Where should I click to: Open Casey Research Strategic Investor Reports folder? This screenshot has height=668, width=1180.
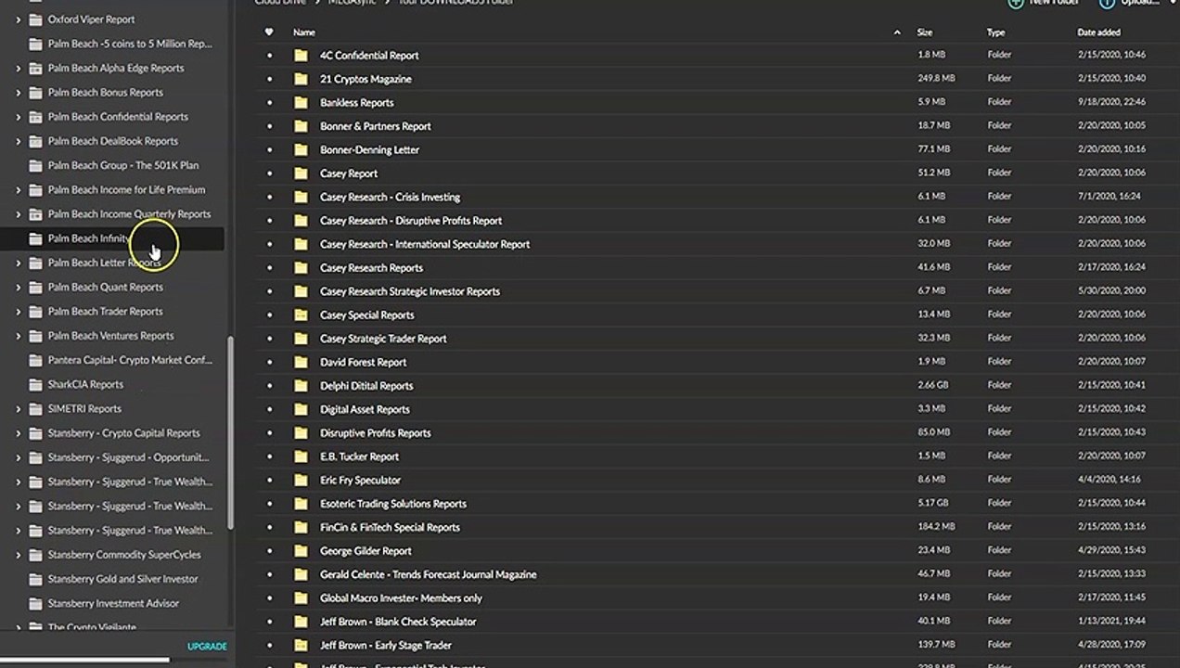tap(410, 291)
